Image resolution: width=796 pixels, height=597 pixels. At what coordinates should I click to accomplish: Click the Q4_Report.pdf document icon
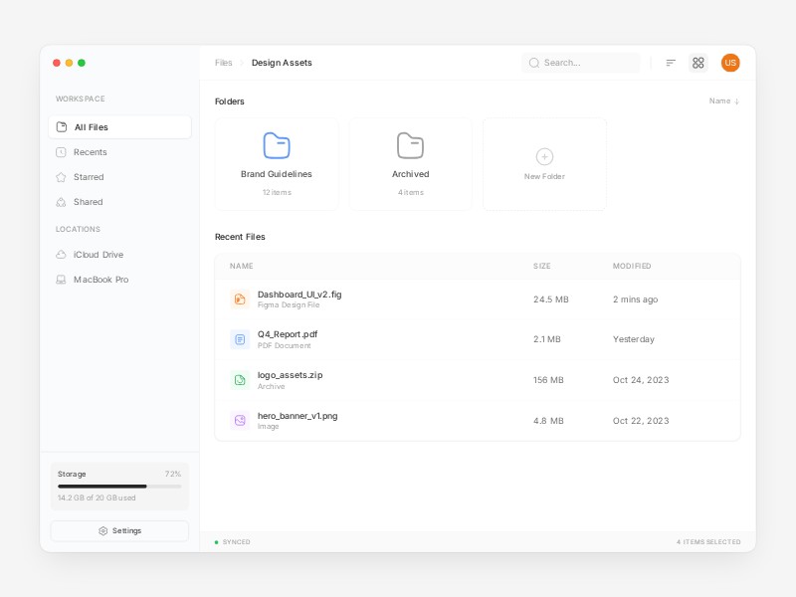coord(240,339)
